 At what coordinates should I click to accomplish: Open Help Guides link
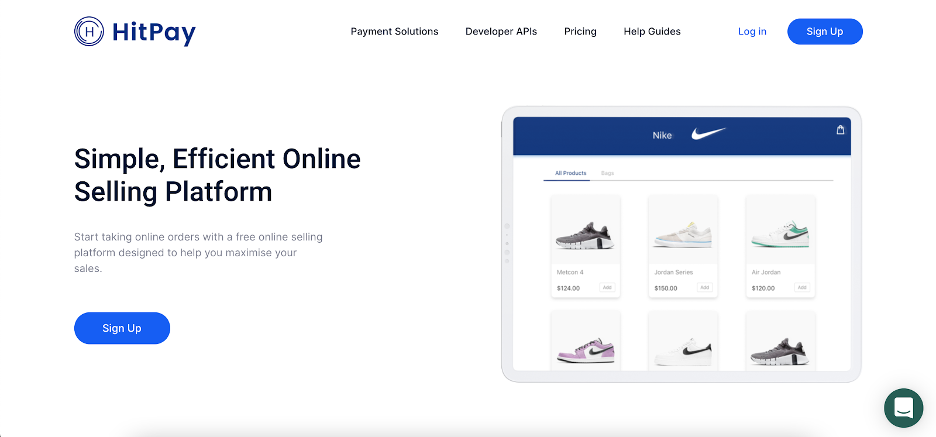652,32
